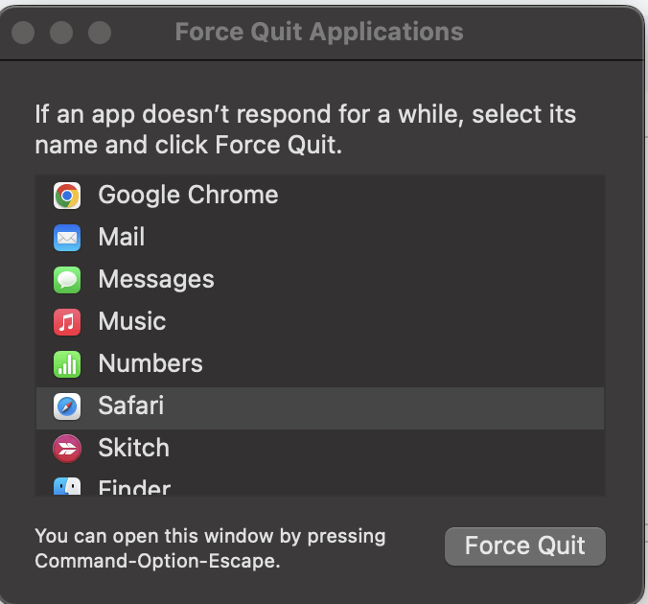
Task: Click the Google Chrome icon
Action: coord(66,196)
